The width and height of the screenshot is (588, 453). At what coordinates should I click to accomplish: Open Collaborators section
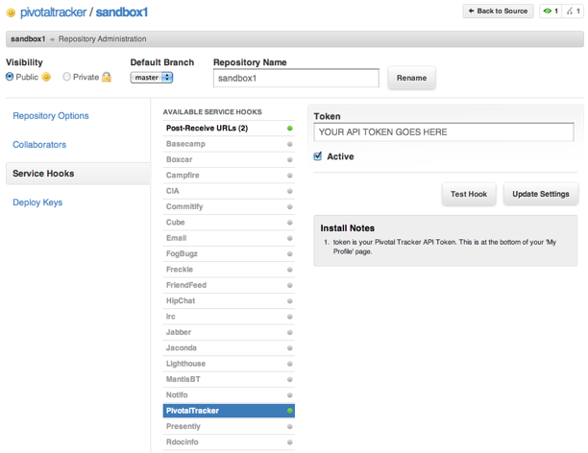pyautogui.click(x=39, y=145)
